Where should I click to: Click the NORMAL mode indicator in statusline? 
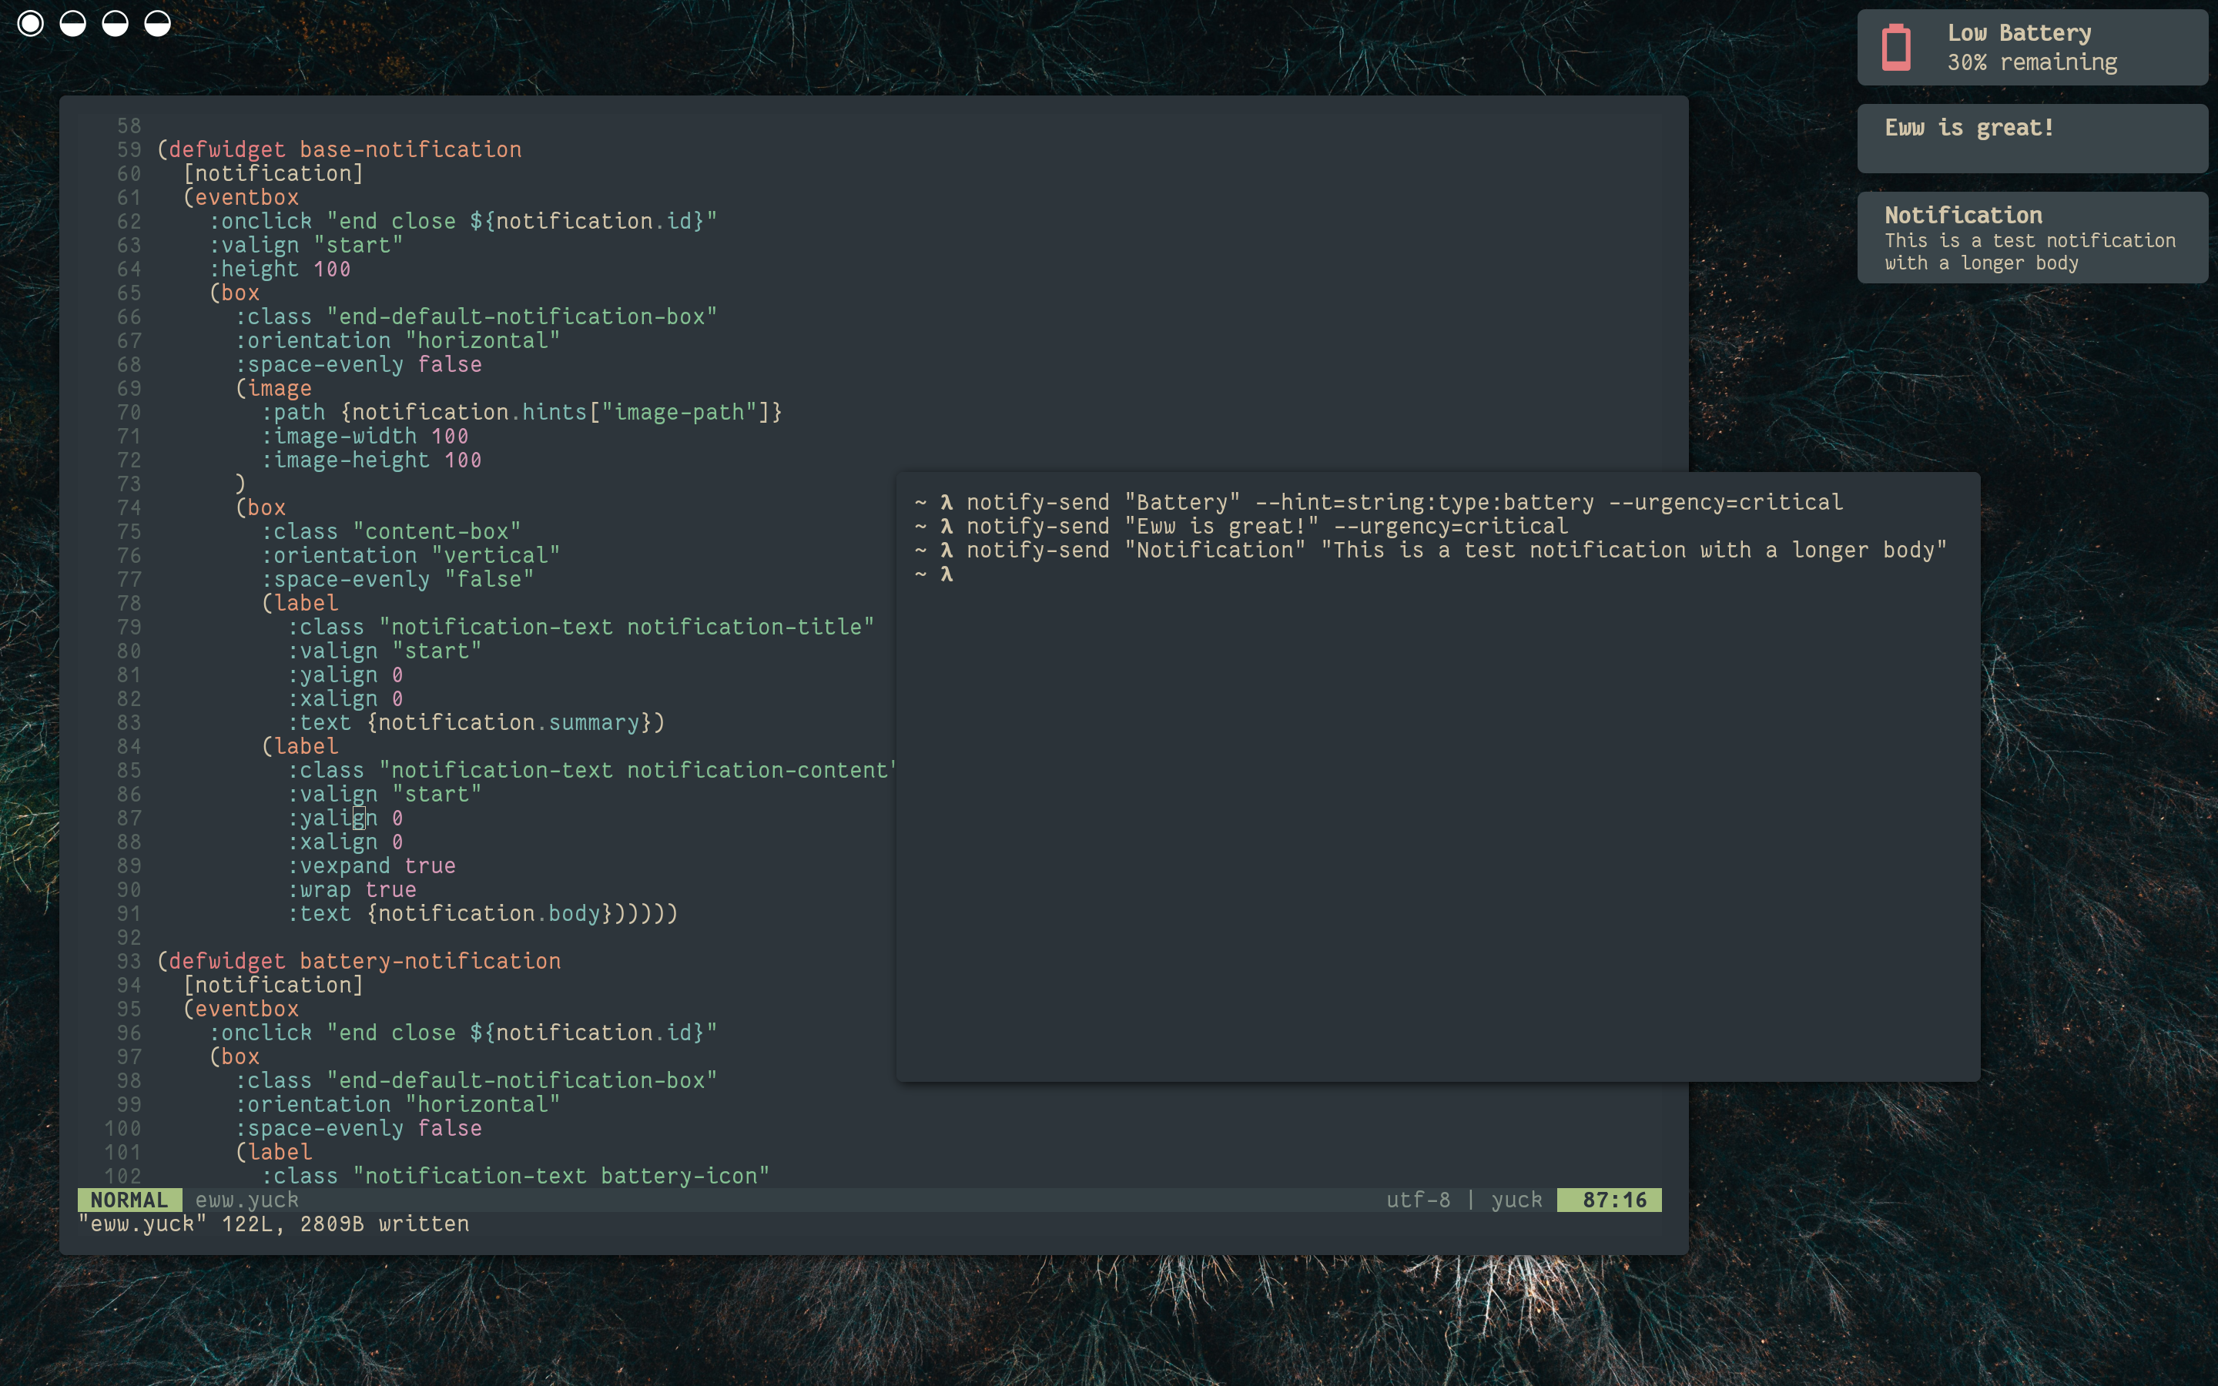pos(129,1200)
